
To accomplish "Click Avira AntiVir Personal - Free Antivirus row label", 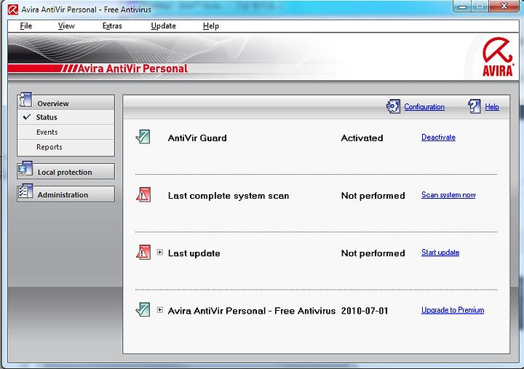I will [x=252, y=311].
